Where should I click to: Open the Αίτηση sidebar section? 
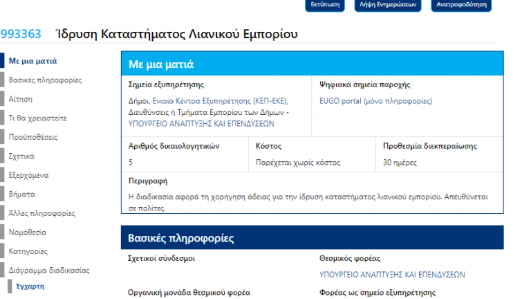tap(20, 99)
